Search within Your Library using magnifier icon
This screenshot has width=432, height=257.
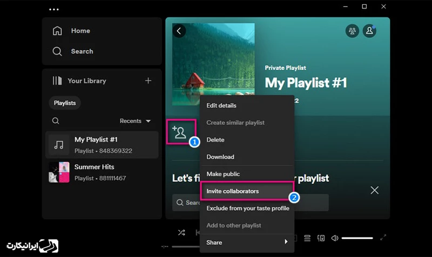pyautogui.click(x=56, y=121)
